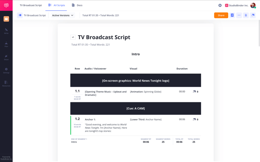This screenshot has width=260, height=162.
Task: Open the Active Versions dropdown
Action: (x=62, y=15)
